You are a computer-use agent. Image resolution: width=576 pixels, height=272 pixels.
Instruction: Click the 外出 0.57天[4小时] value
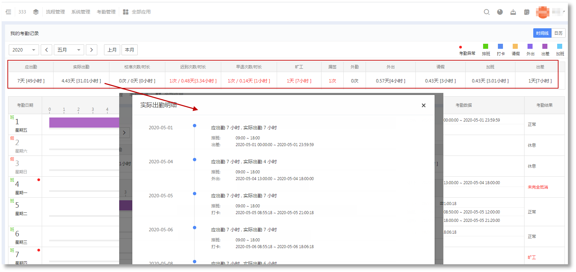point(391,81)
